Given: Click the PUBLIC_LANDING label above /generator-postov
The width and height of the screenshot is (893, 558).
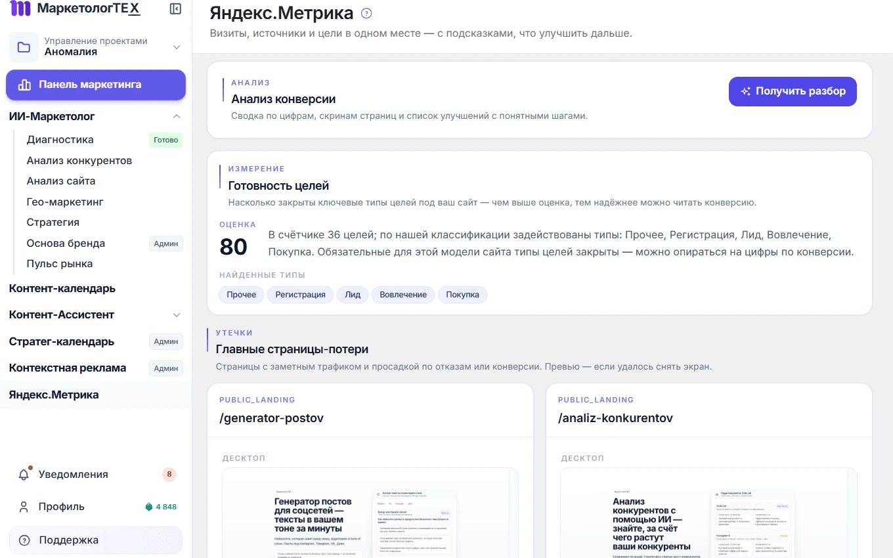Looking at the screenshot, I should coord(257,400).
